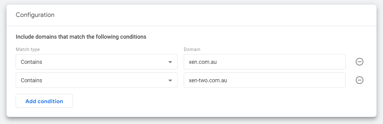Remove the xen-two.com.au condition row
This screenshot has height=124, width=383.
coord(359,80)
